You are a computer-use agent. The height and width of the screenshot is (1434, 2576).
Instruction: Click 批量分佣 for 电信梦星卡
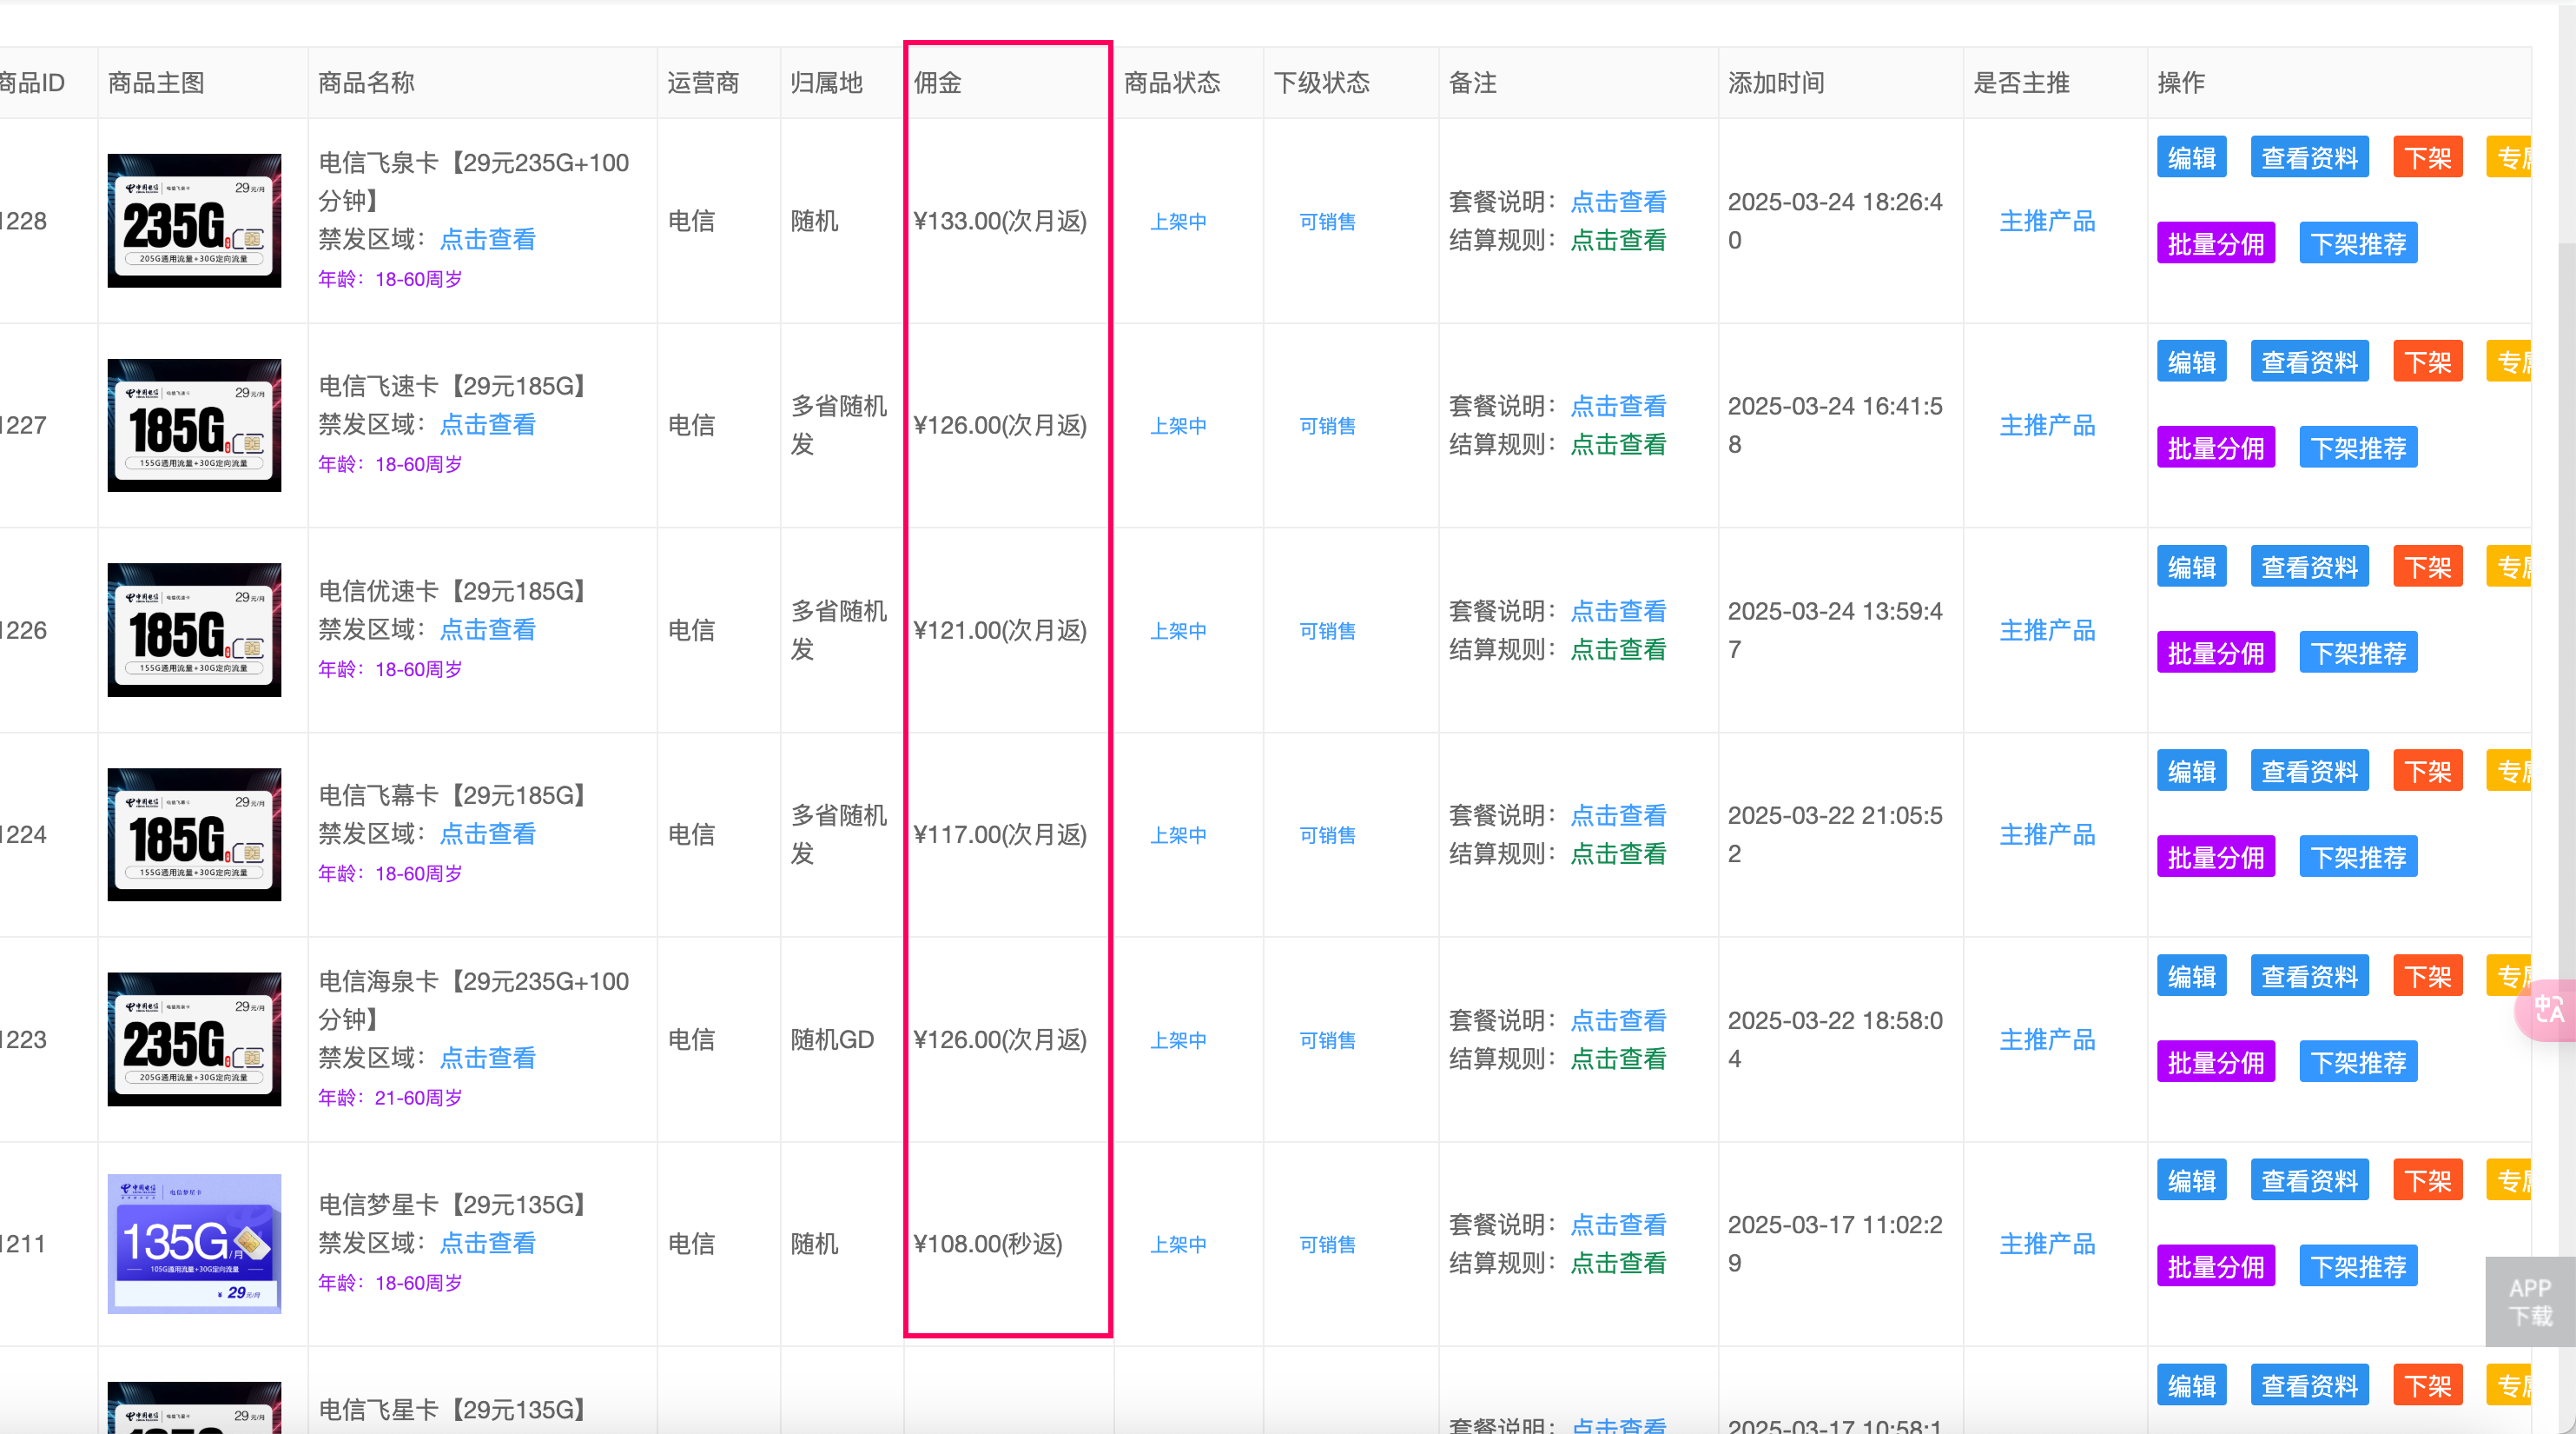tap(2215, 1266)
